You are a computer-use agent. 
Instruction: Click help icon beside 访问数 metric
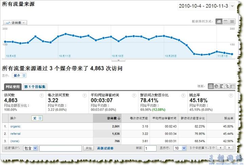pyautogui.click(x=42, y=95)
